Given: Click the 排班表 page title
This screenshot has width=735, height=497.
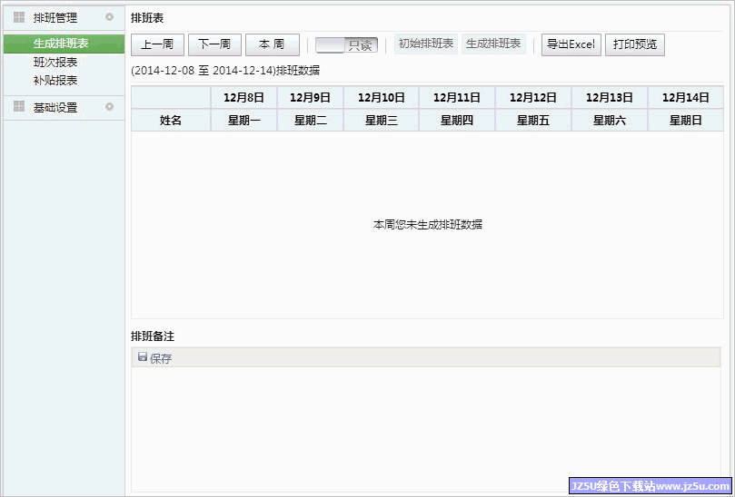Looking at the screenshot, I should tap(147, 18).
